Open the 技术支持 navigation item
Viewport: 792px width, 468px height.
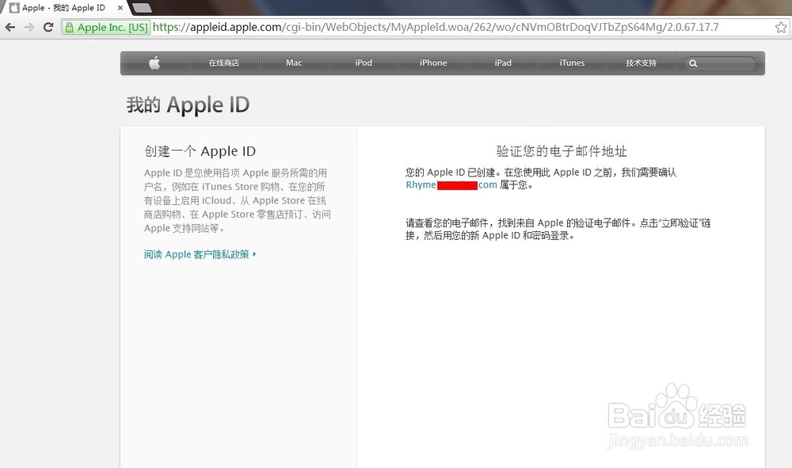click(x=642, y=63)
